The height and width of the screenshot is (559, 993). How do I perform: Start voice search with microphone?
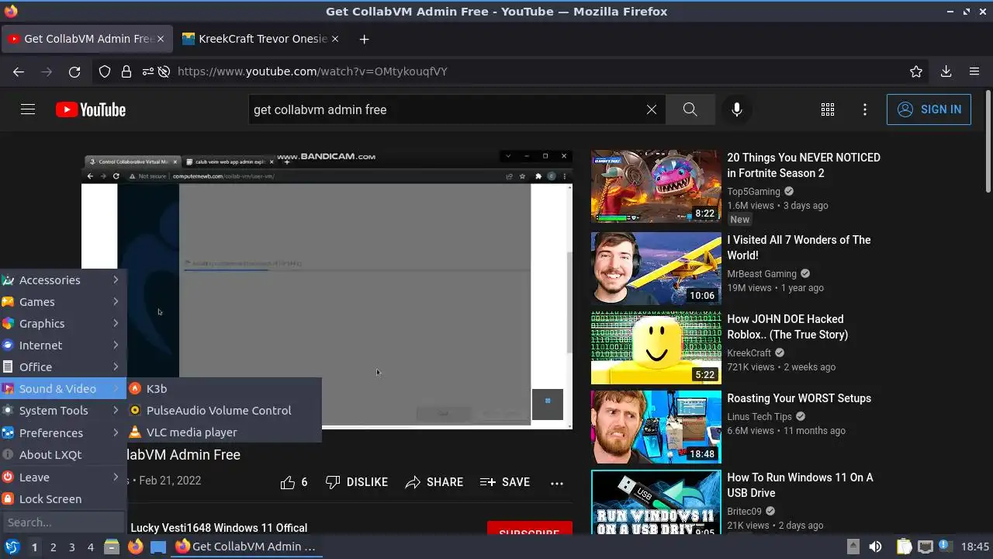pos(737,109)
